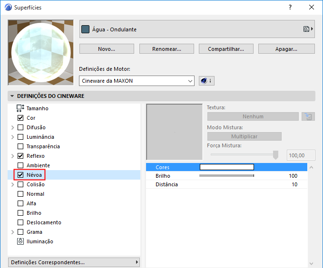Expand the Colisão tree arrow
This screenshot has width=323, height=268.
12,184
